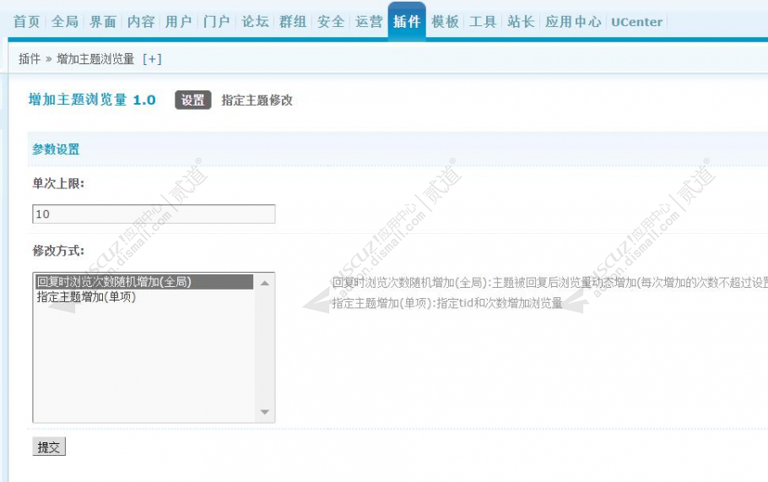Open the 首页 menu tab

point(26,22)
